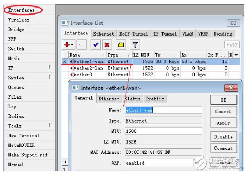Open the Filter funnel icon
Screen dimensions: 247x173
[135, 45]
